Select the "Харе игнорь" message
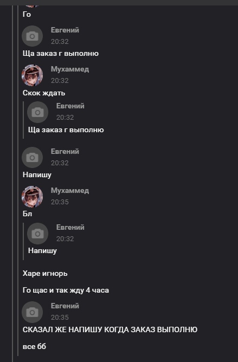Screen dimensions: 238x362 [x=45, y=274]
